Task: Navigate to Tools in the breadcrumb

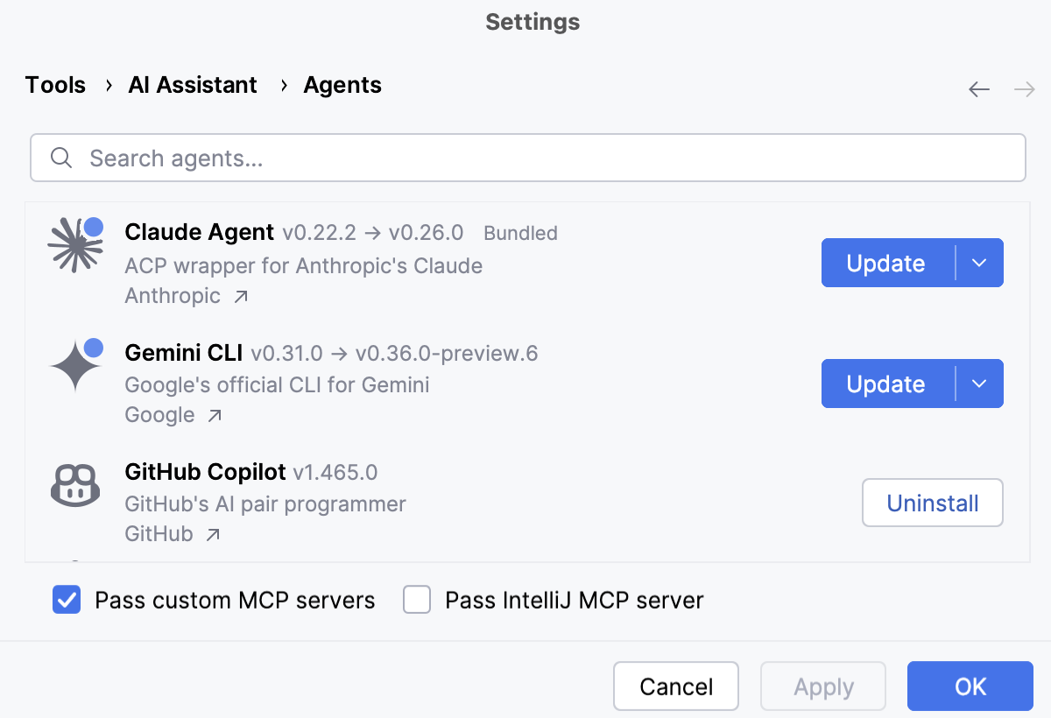Action: coord(55,85)
